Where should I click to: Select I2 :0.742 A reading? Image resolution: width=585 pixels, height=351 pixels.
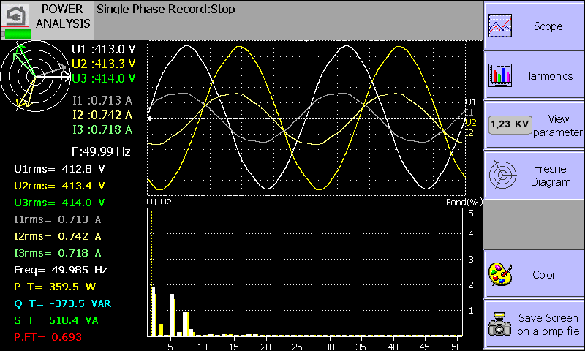102,115
